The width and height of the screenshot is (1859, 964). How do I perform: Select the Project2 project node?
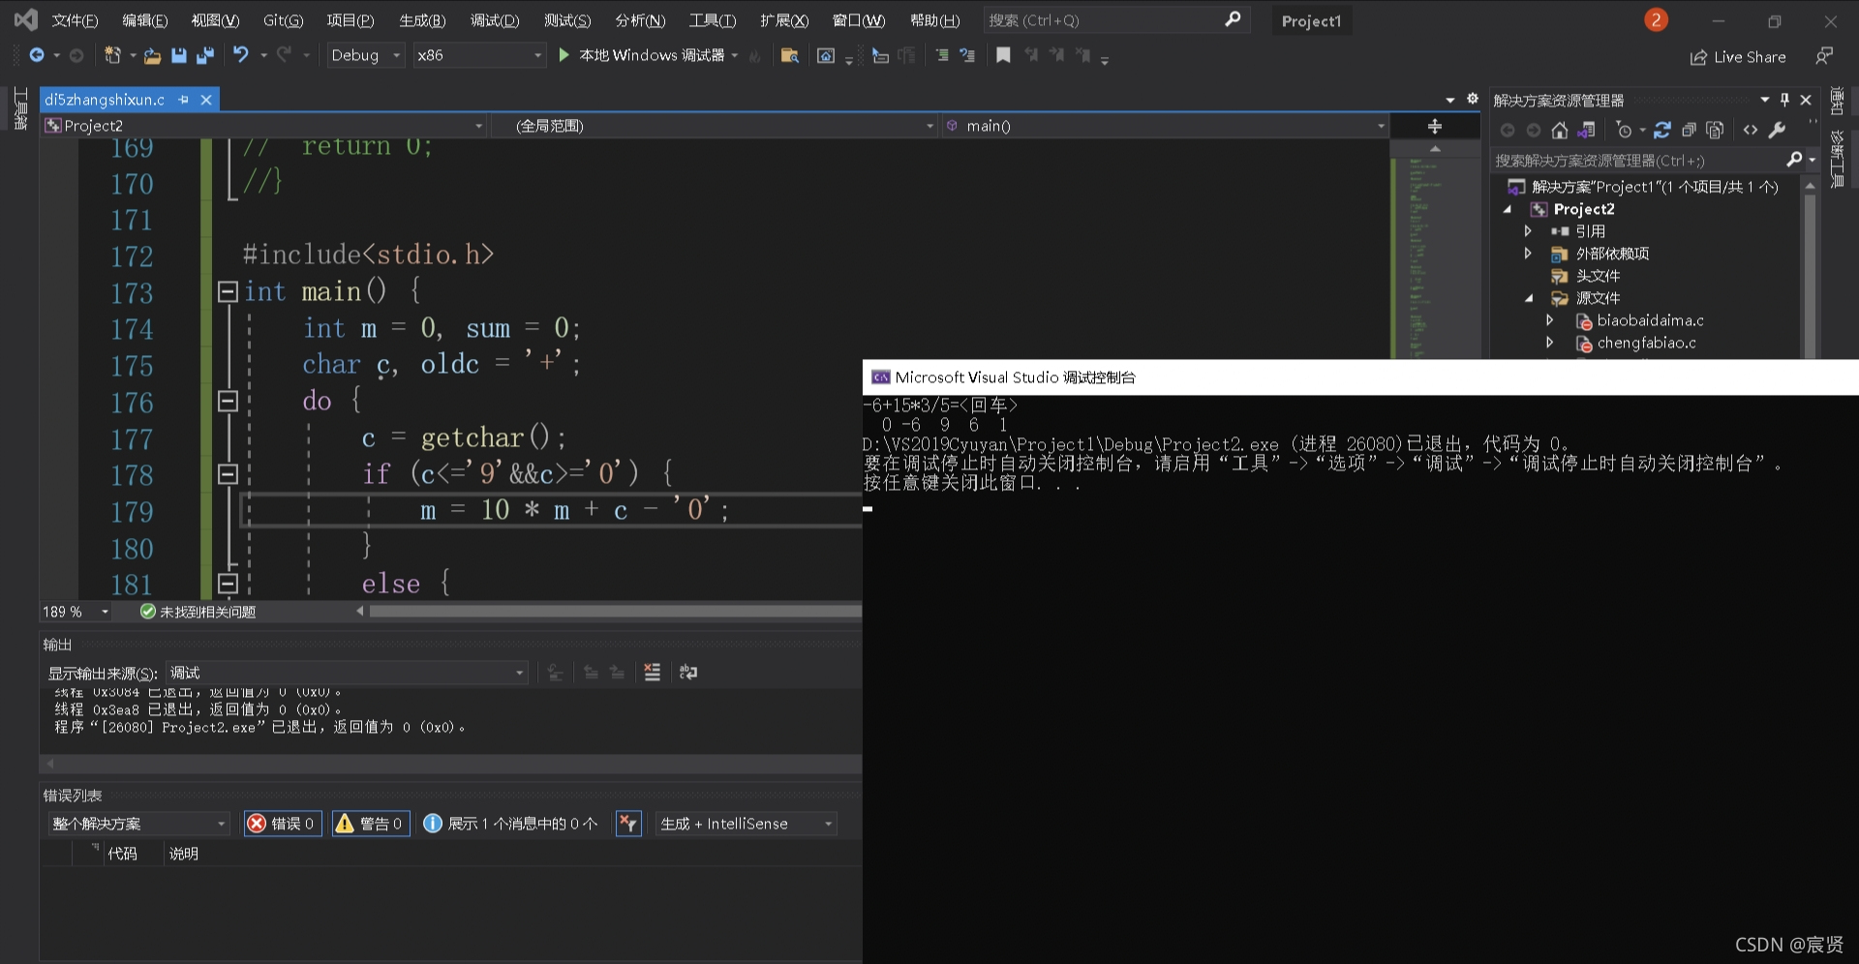coord(1584,209)
